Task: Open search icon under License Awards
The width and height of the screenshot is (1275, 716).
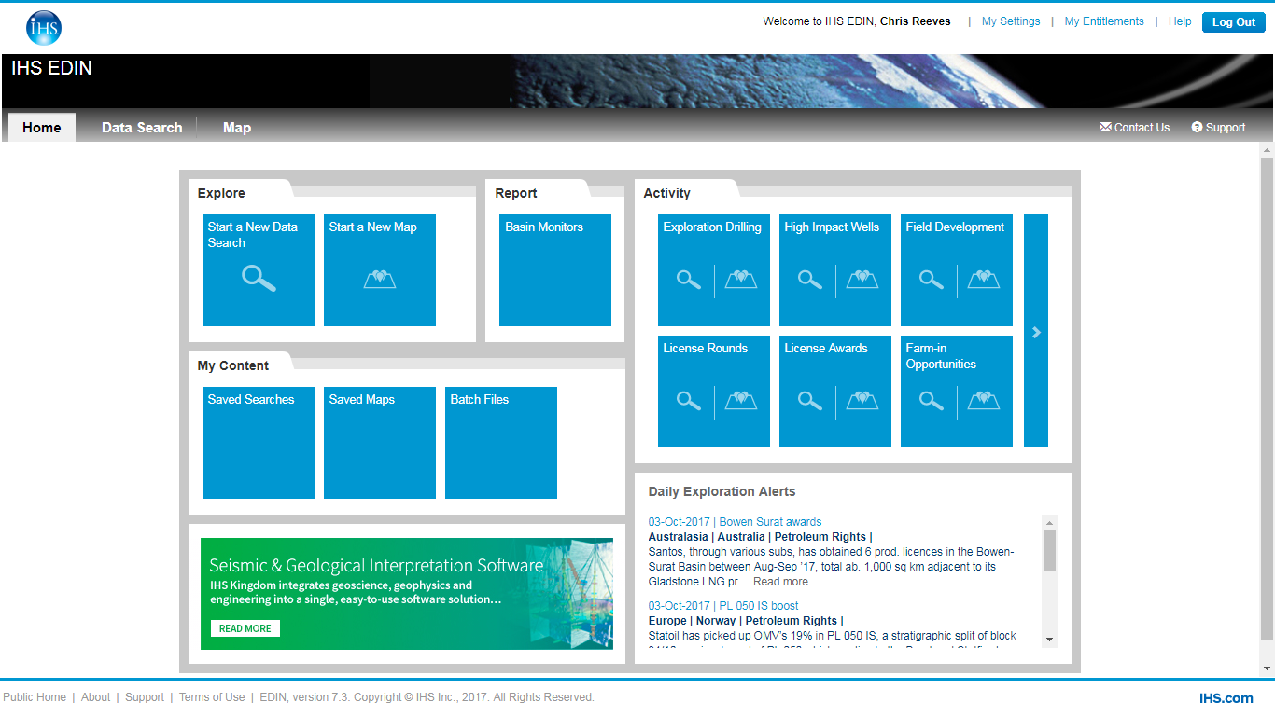Action: [x=810, y=401]
